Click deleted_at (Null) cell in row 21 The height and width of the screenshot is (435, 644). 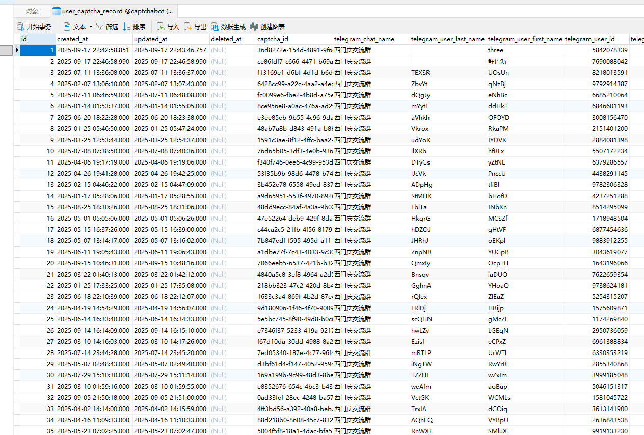[x=233, y=274]
